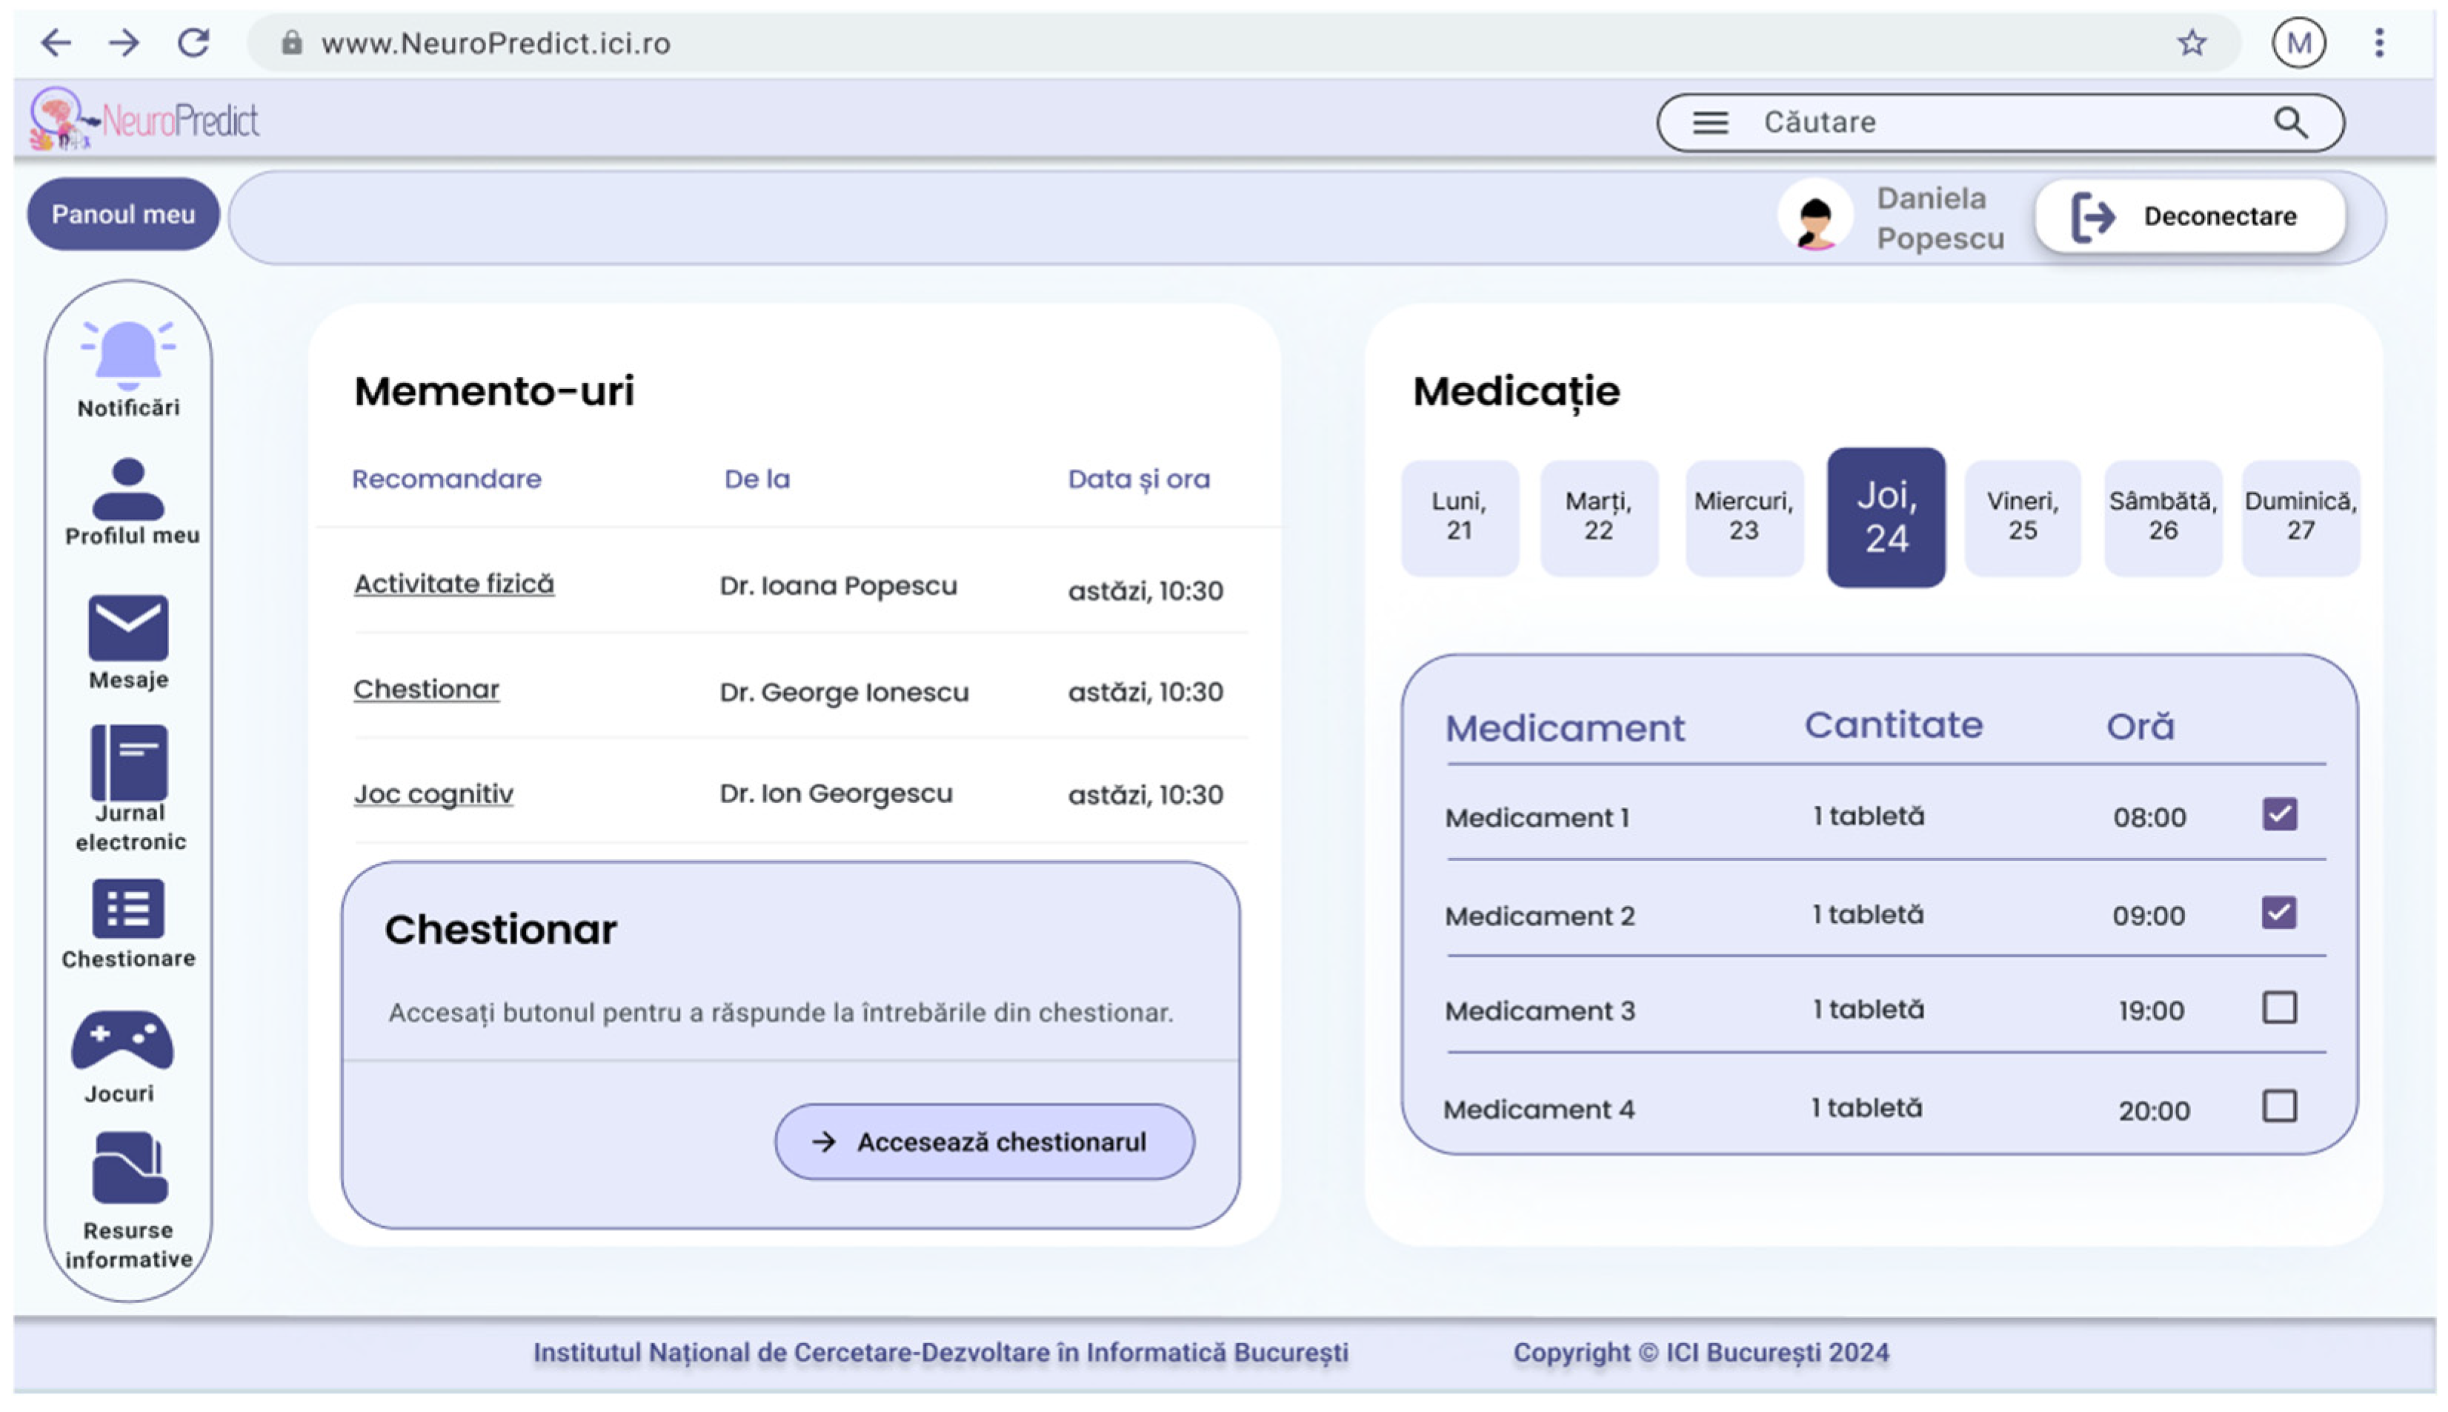Image resolution: width=2448 pixels, height=1412 pixels.
Task: Select Luni, 21 day tab
Action: pyautogui.click(x=1459, y=517)
